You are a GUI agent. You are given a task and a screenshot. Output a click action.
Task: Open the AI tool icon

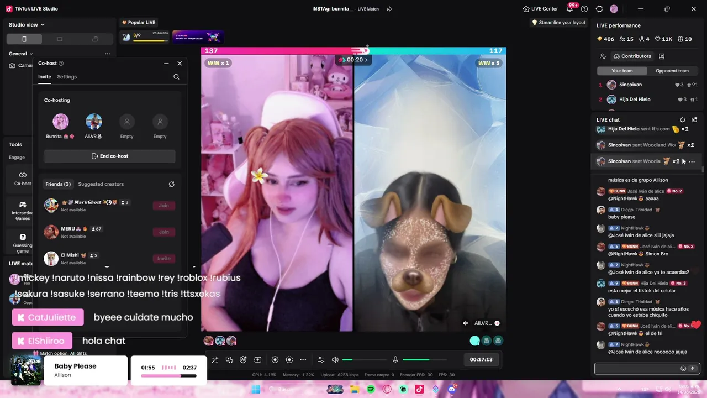(x=243, y=360)
